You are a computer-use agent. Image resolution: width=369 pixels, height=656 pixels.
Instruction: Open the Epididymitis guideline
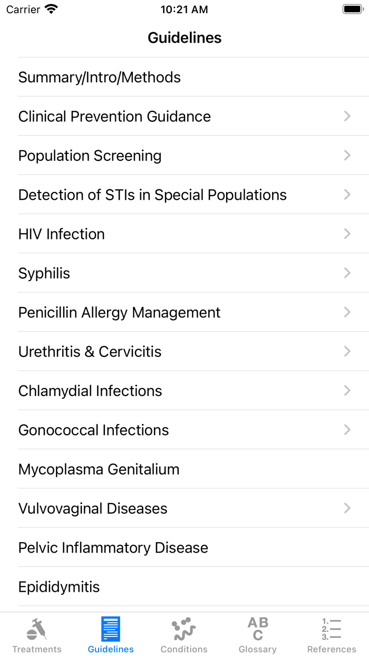[59, 586]
